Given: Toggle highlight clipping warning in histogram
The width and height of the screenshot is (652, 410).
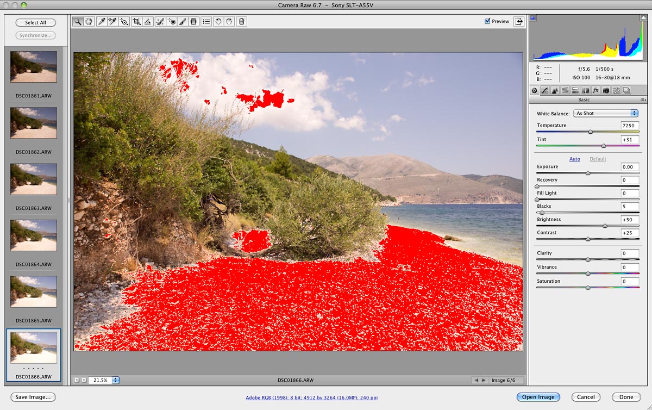Looking at the screenshot, I should tap(643, 18).
